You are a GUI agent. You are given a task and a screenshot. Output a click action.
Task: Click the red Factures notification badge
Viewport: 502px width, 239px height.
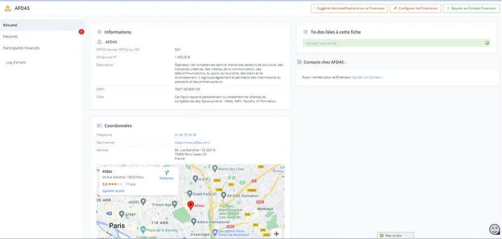click(81, 32)
